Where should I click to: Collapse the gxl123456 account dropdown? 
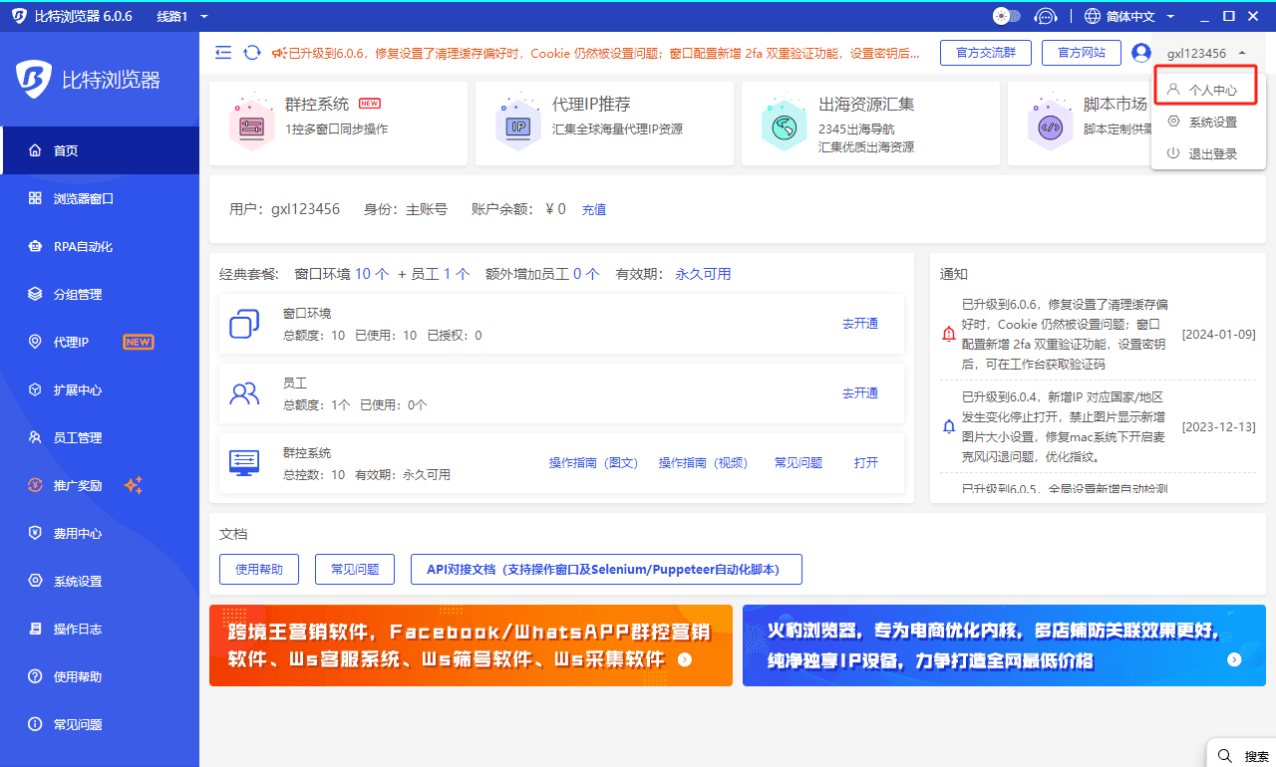pyautogui.click(x=1206, y=53)
